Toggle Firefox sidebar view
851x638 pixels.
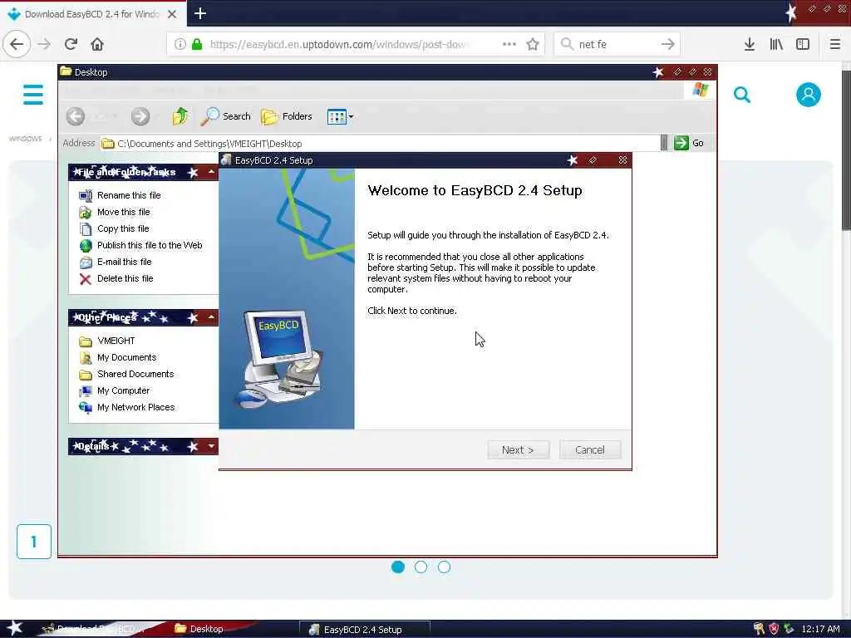(803, 44)
